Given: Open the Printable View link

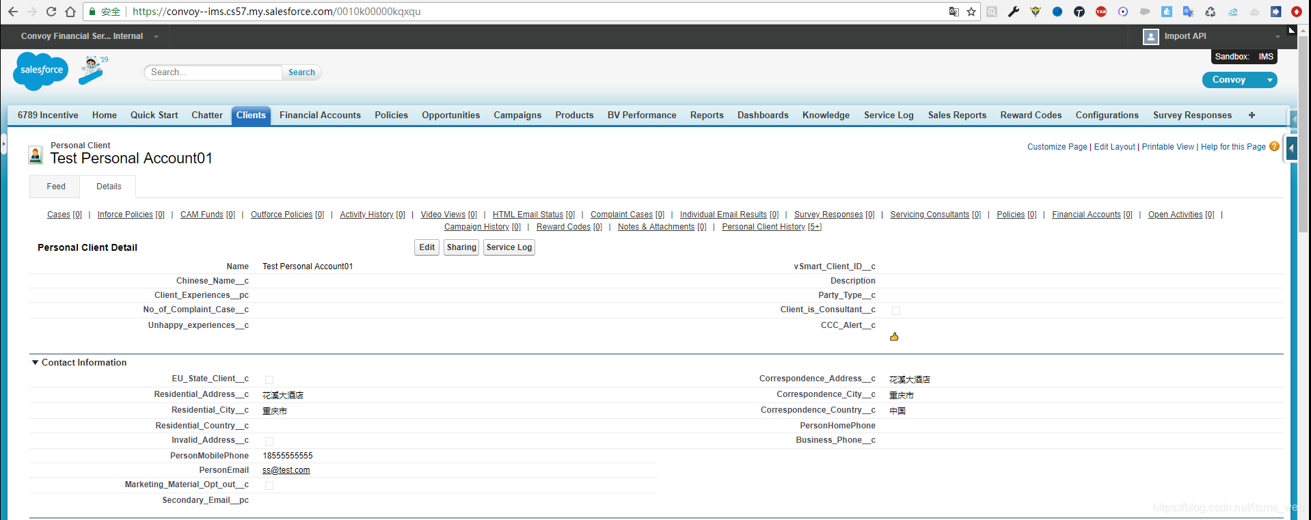Looking at the screenshot, I should pos(1167,147).
